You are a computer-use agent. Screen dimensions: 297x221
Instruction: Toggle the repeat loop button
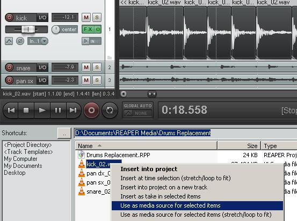(110, 110)
